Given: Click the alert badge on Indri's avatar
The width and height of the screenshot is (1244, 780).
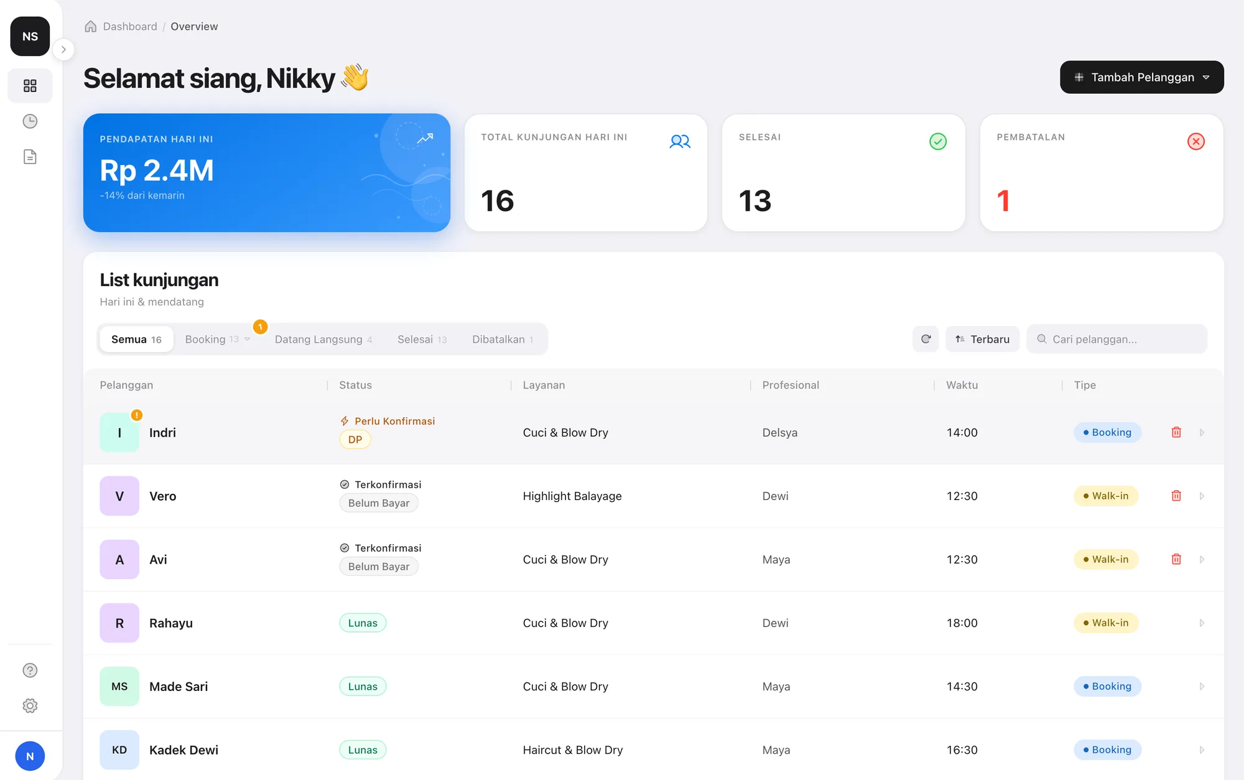Looking at the screenshot, I should (x=137, y=415).
